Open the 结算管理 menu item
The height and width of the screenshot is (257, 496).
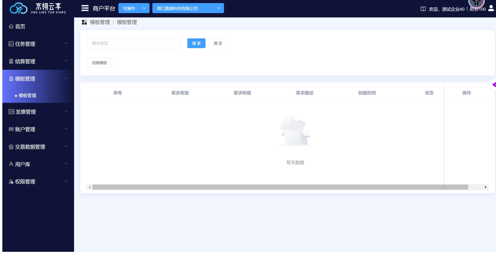click(x=38, y=61)
